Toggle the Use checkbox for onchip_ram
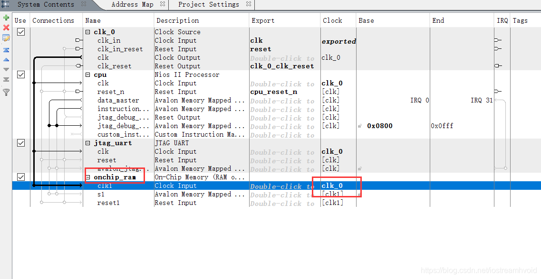 pos(21,177)
